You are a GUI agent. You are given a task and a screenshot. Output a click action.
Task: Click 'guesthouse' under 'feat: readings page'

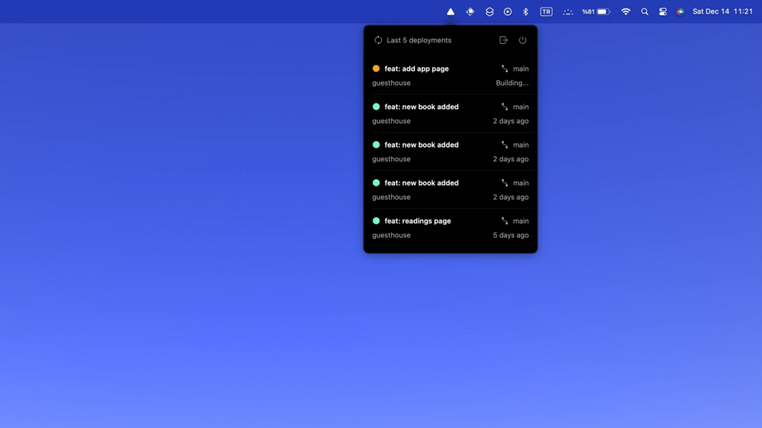[x=391, y=236]
